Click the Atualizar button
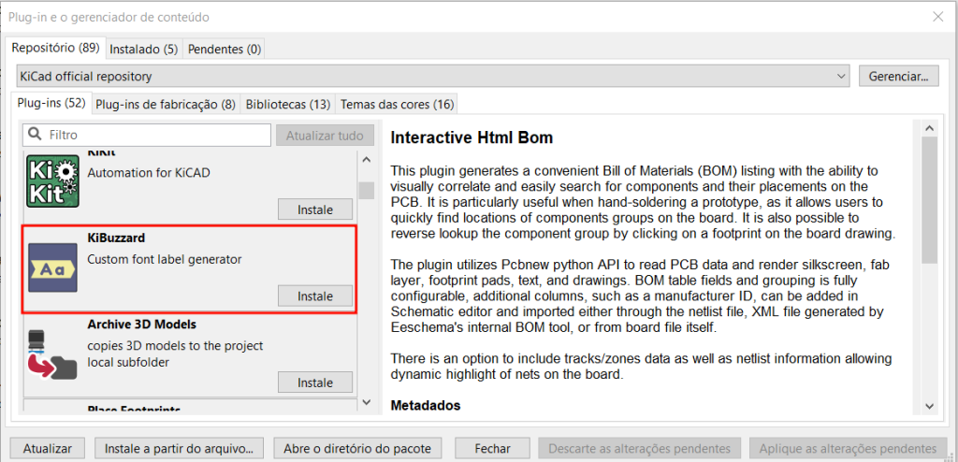 click(48, 448)
